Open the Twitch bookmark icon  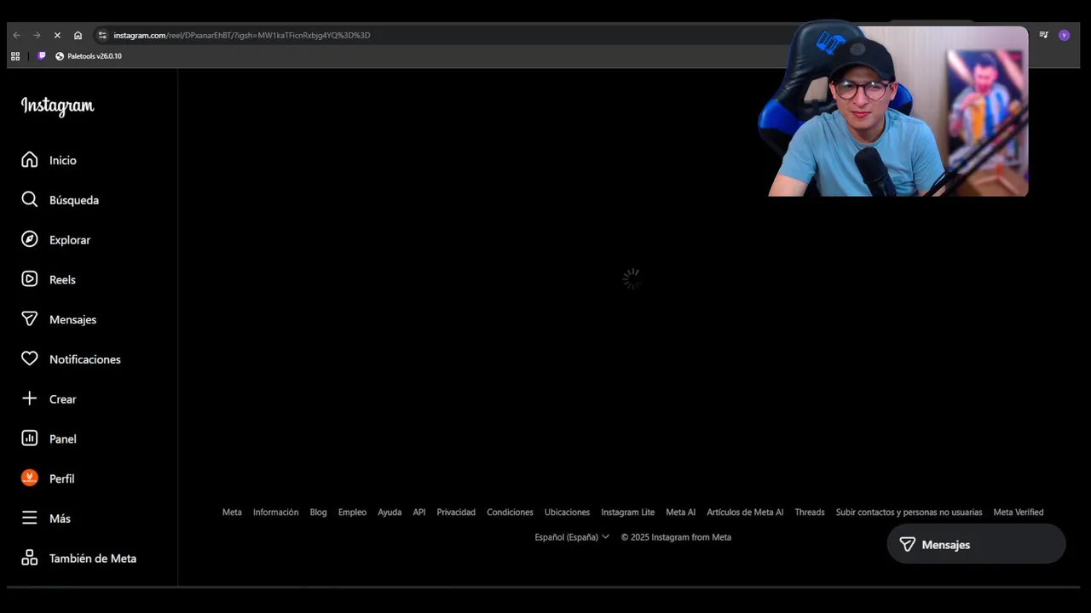click(x=42, y=56)
